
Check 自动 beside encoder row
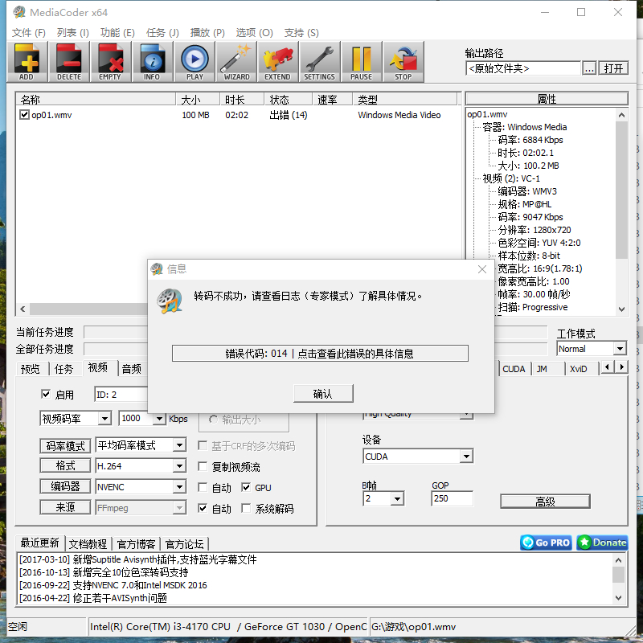(x=203, y=488)
